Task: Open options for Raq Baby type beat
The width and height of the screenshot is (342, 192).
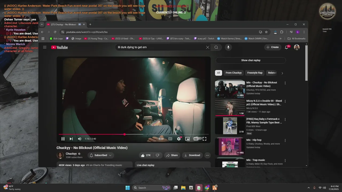Action: click(285, 119)
